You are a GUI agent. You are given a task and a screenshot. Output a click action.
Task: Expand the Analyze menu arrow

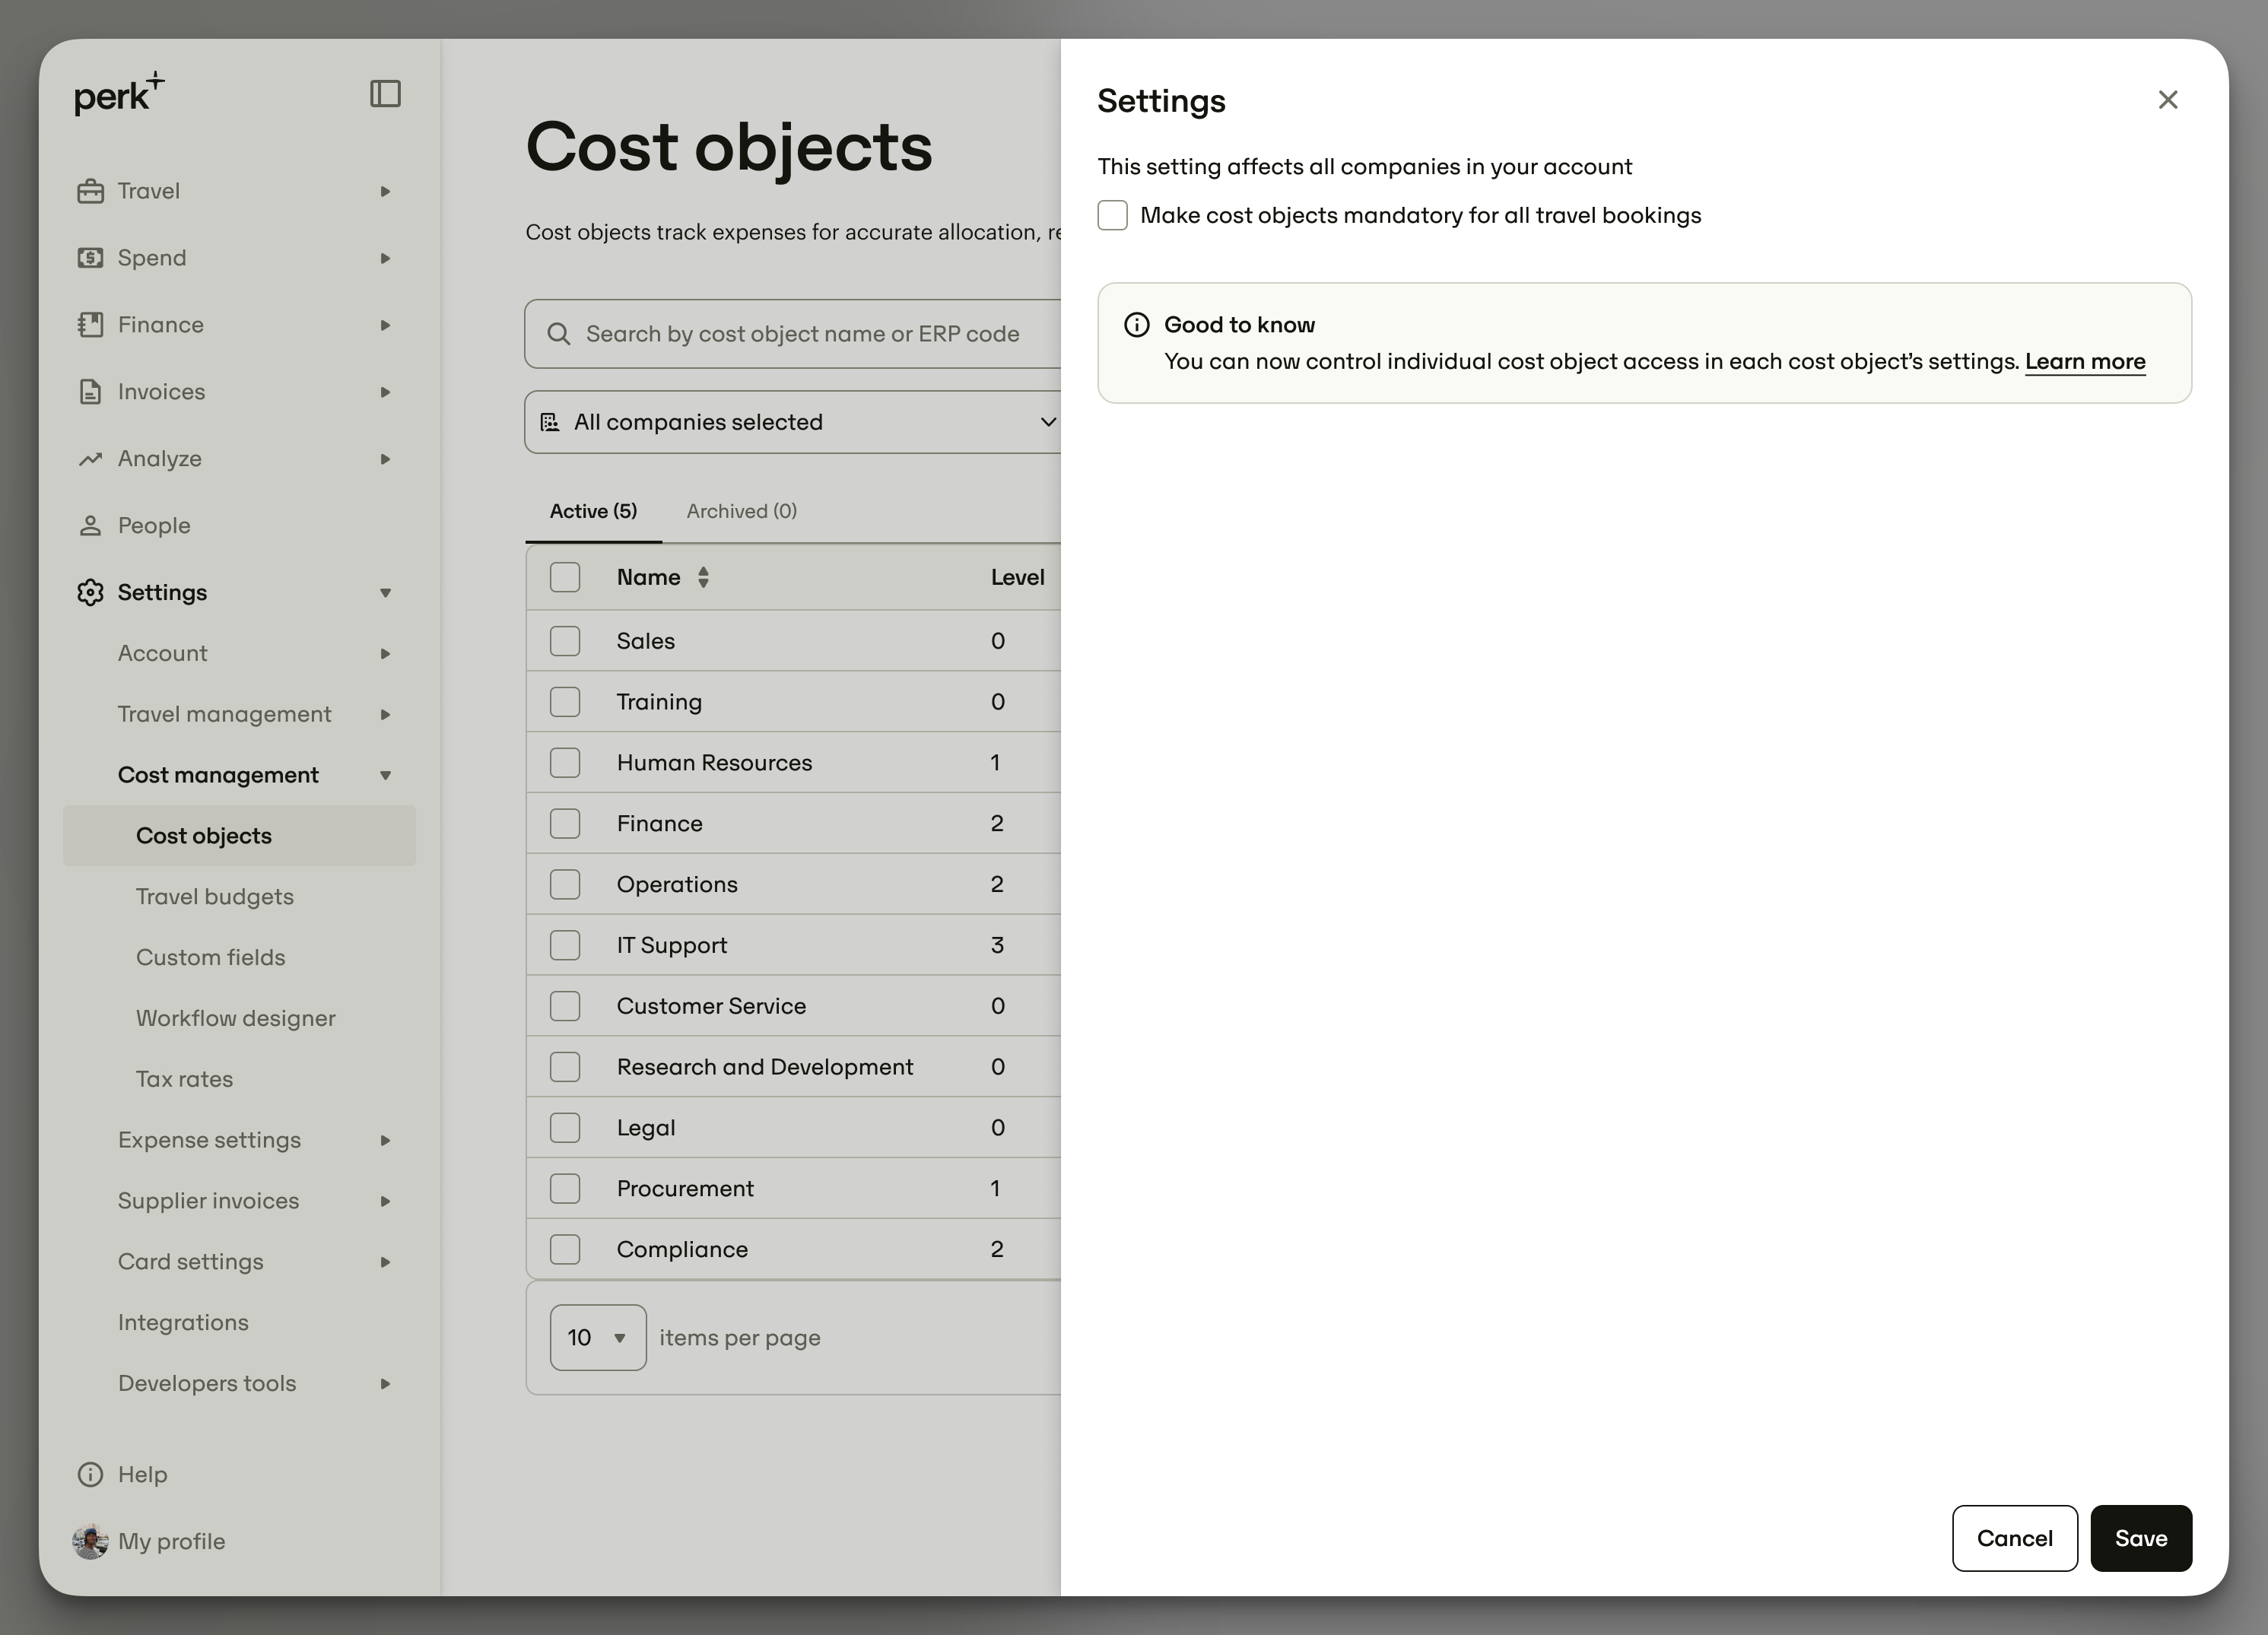click(385, 459)
